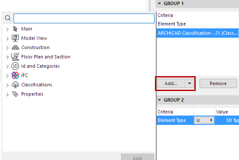Click the Properties tag icon
The height and width of the screenshot is (160, 239).
tap(15, 94)
